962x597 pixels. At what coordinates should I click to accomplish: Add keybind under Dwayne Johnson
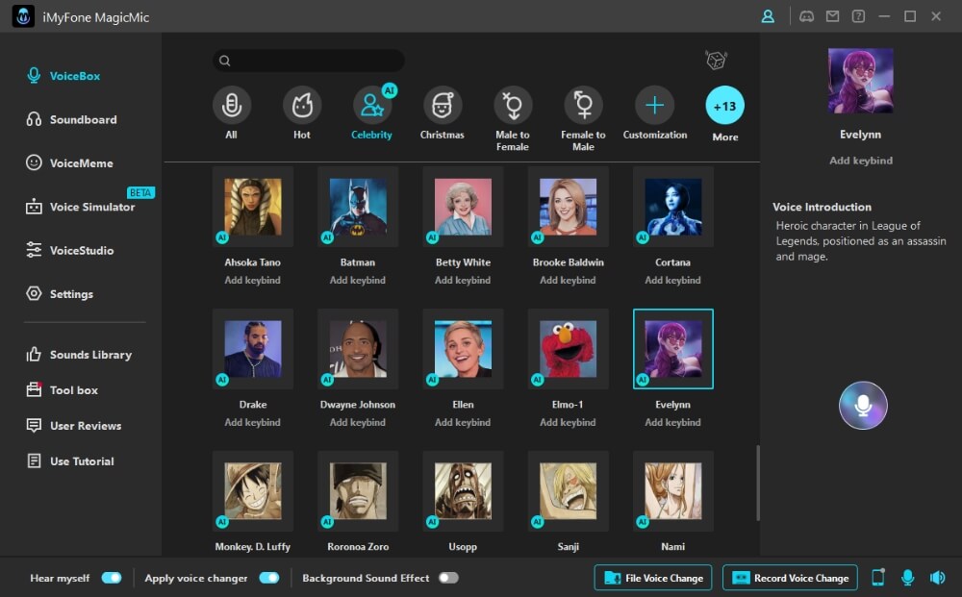coord(358,422)
